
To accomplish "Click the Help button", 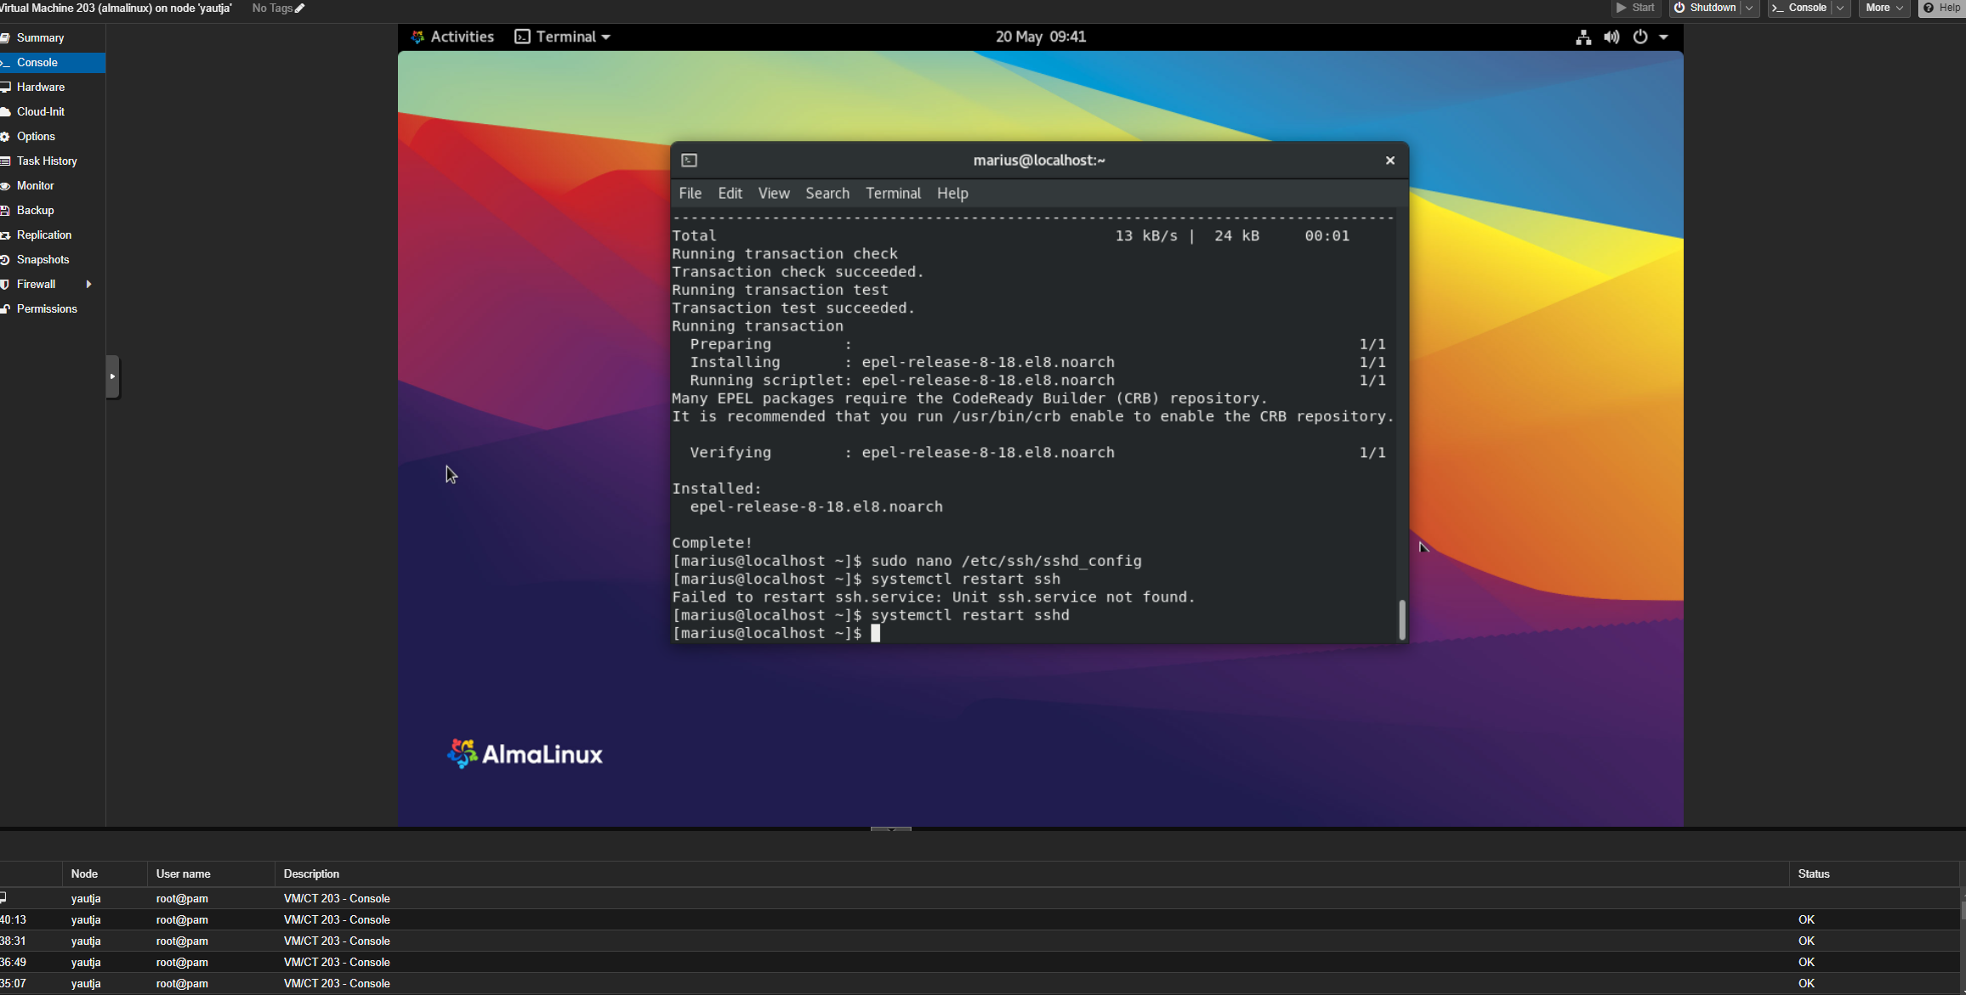I will (x=1941, y=8).
